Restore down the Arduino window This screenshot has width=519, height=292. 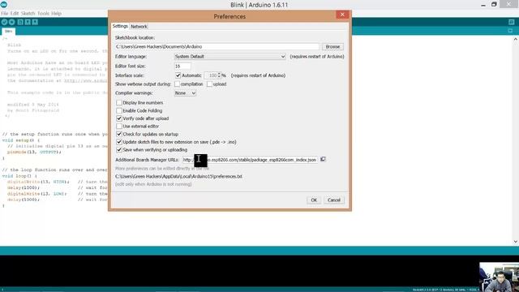point(494,5)
